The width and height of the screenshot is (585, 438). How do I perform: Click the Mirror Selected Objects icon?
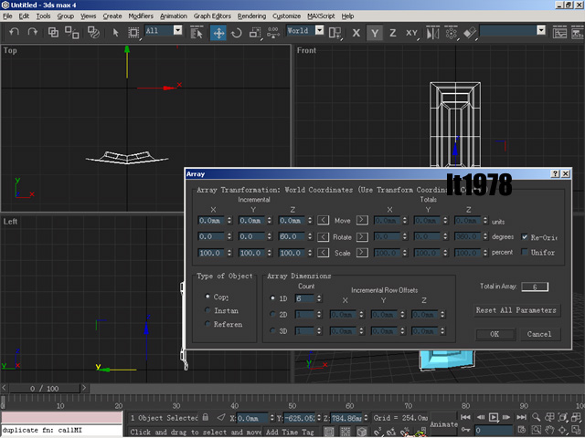(x=432, y=33)
